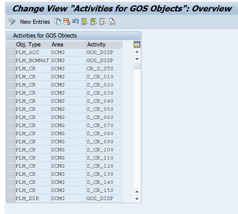Click the Select Block icon
Image resolution: width=238 pixels, height=214 pixels.
point(94,22)
